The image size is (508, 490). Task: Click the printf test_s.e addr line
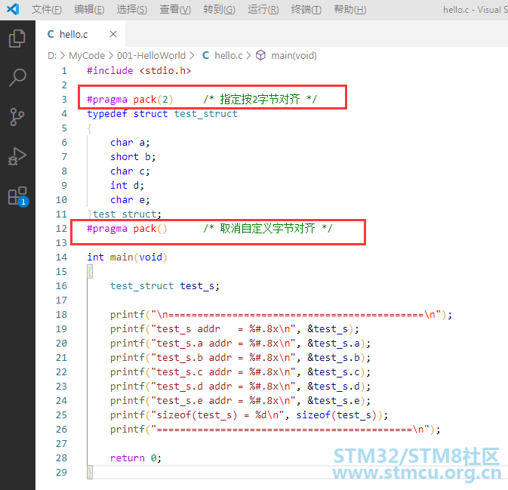[x=240, y=401]
